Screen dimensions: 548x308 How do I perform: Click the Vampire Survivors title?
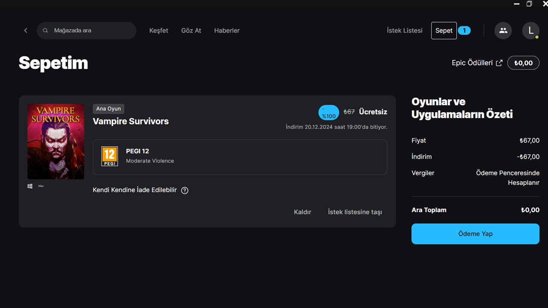(131, 121)
